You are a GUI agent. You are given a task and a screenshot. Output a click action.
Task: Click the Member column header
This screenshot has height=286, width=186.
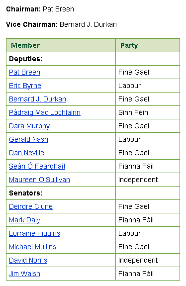click(x=25, y=45)
